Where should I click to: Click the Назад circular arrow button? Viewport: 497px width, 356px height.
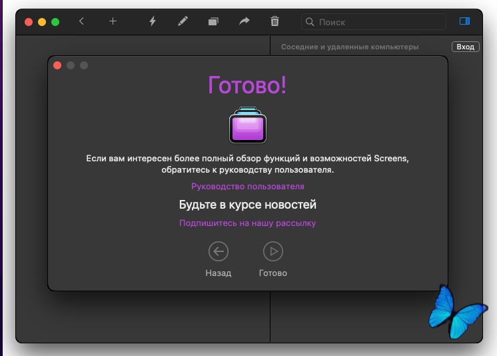point(219,251)
